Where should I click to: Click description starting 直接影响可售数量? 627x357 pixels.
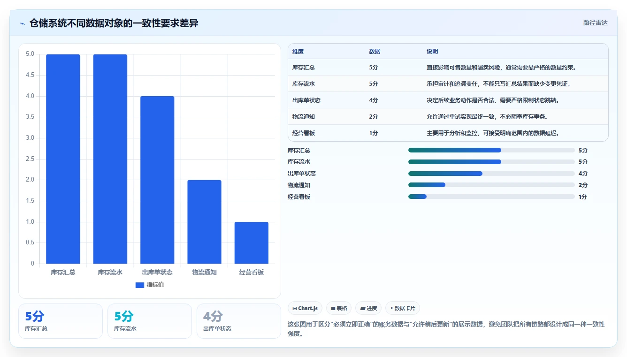click(x=501, y=68)
